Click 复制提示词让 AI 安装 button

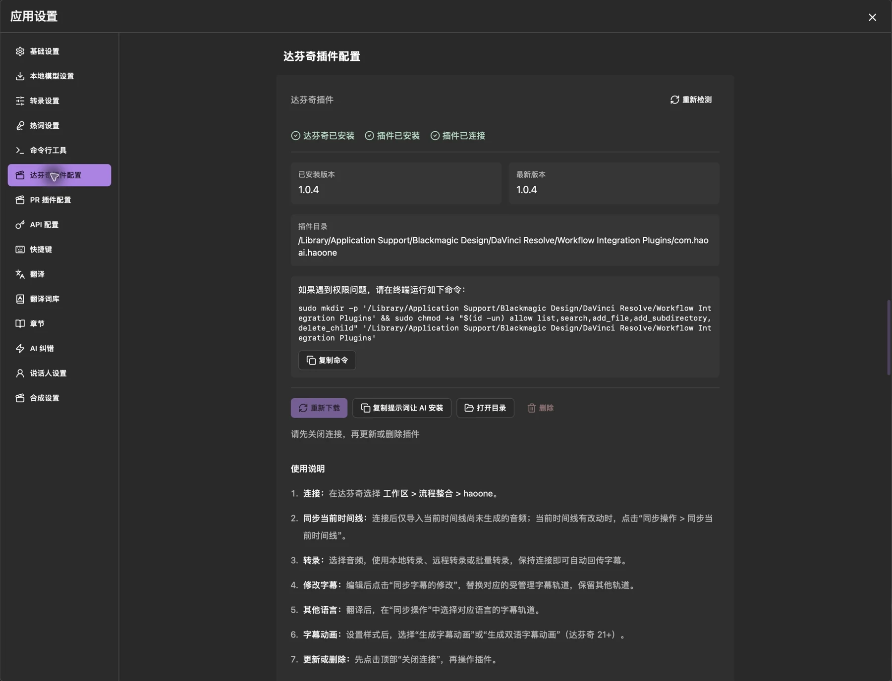pyautogui.click(x=402, y=408)
